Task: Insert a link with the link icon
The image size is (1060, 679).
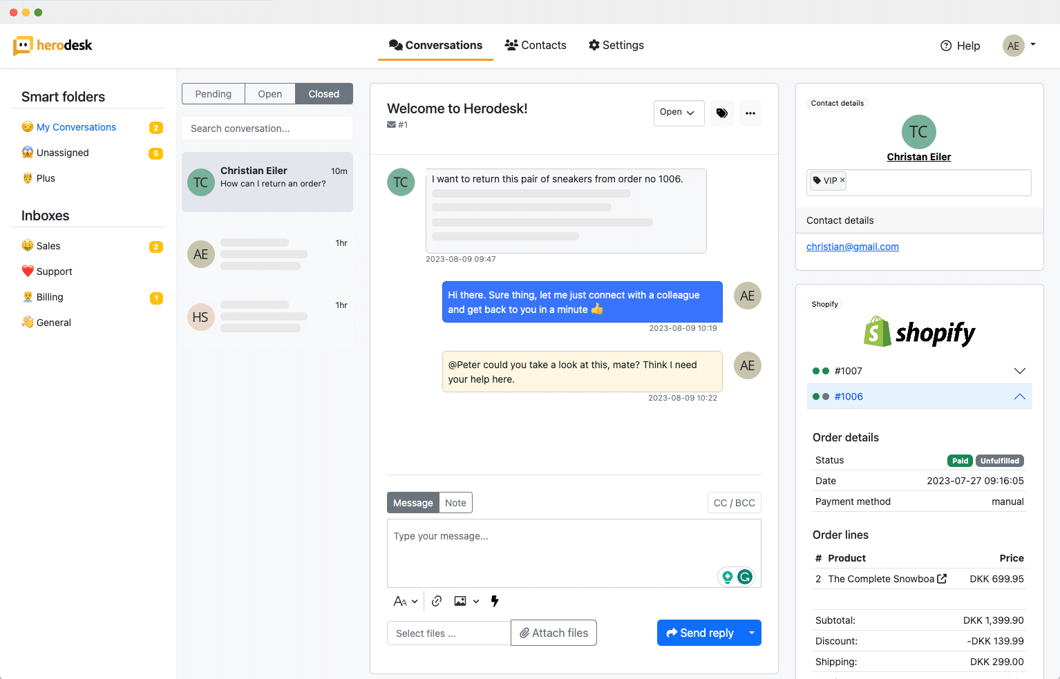Action: point(437,601)
